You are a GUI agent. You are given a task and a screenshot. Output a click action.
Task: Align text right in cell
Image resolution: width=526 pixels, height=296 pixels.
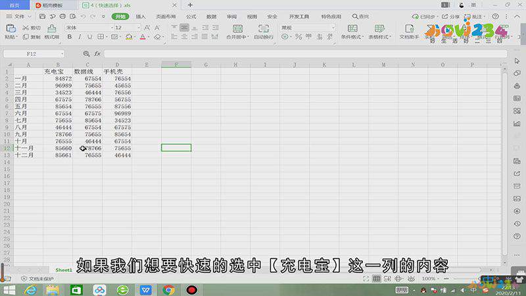tap(195, 37)
